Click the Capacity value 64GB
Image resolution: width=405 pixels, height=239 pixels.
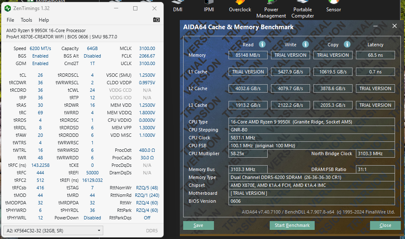point(92,48)
